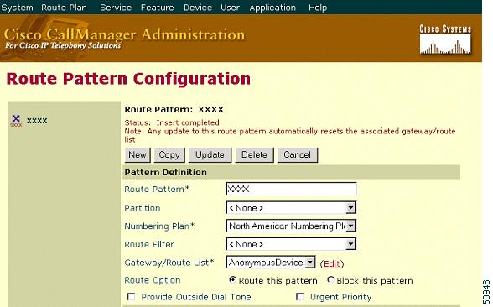Select Route this pattern radio button

233,279
